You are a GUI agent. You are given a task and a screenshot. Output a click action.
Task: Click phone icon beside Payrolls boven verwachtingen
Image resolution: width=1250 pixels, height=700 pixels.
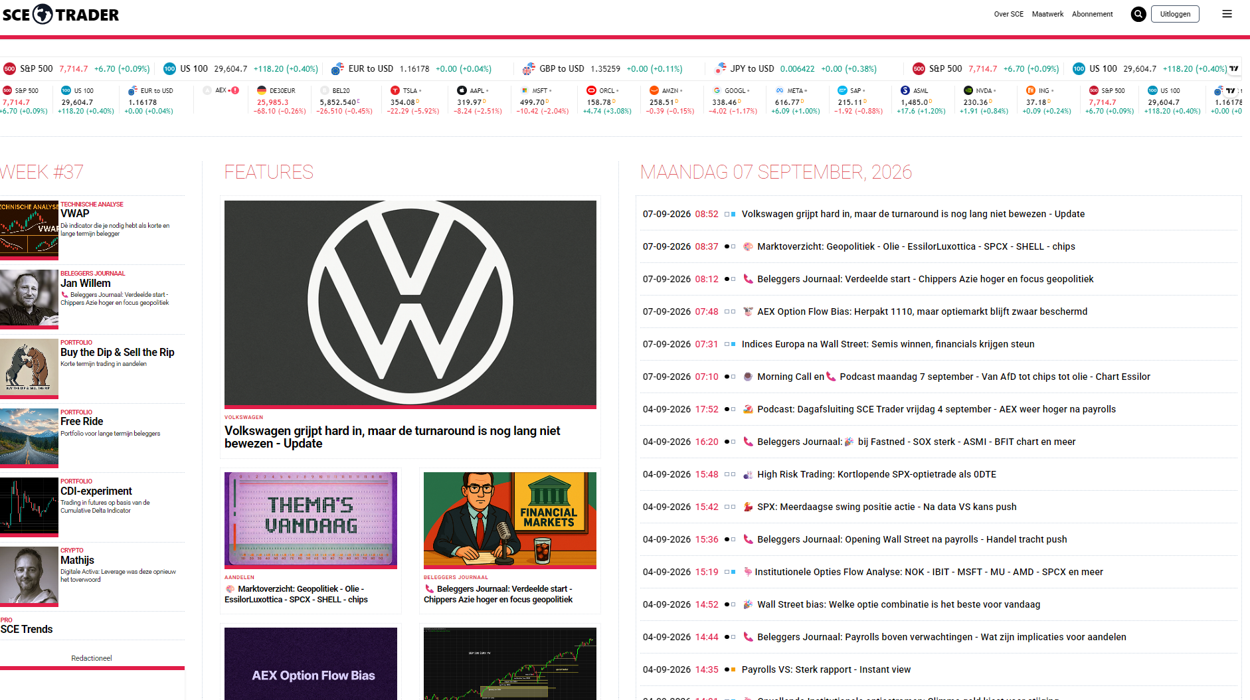coord(748,637)
